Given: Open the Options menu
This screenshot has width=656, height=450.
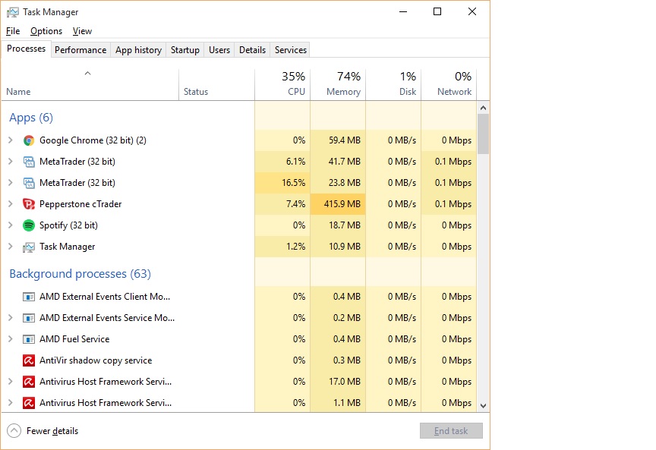Looking at the screenshot, I should click(x=46, y=31).
